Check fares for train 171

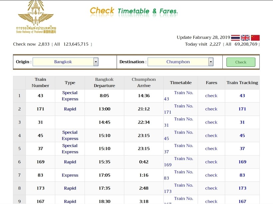coord(211,109)
